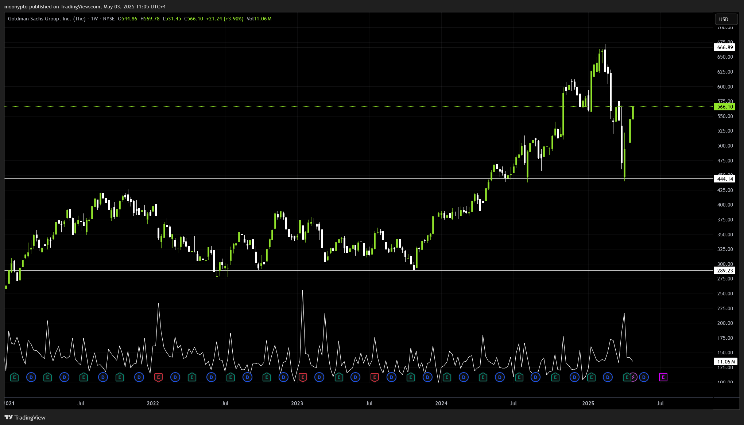This screenshot has width=744, height=425.
Task: Click the 400.00 price axis tick
Action: click(725, 205)
